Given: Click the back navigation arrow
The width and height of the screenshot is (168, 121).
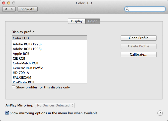Looking at the screenshot, I should click(x=6, y=9).
